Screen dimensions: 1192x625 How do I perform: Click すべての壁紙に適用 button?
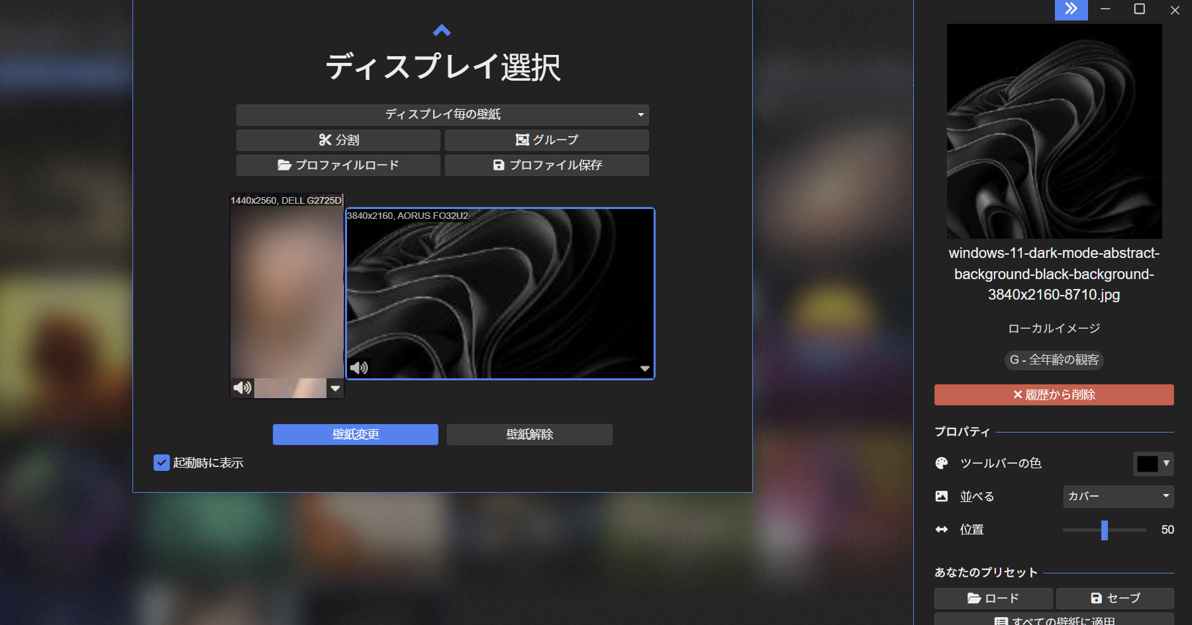[1054, 620]
